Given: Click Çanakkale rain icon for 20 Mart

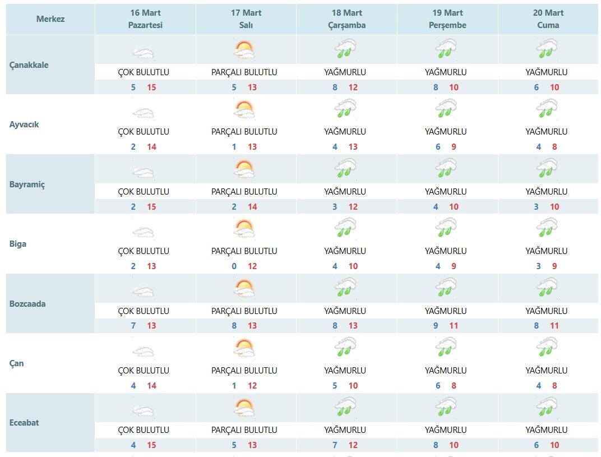Looking at the screenshot, I should [547, 49].
